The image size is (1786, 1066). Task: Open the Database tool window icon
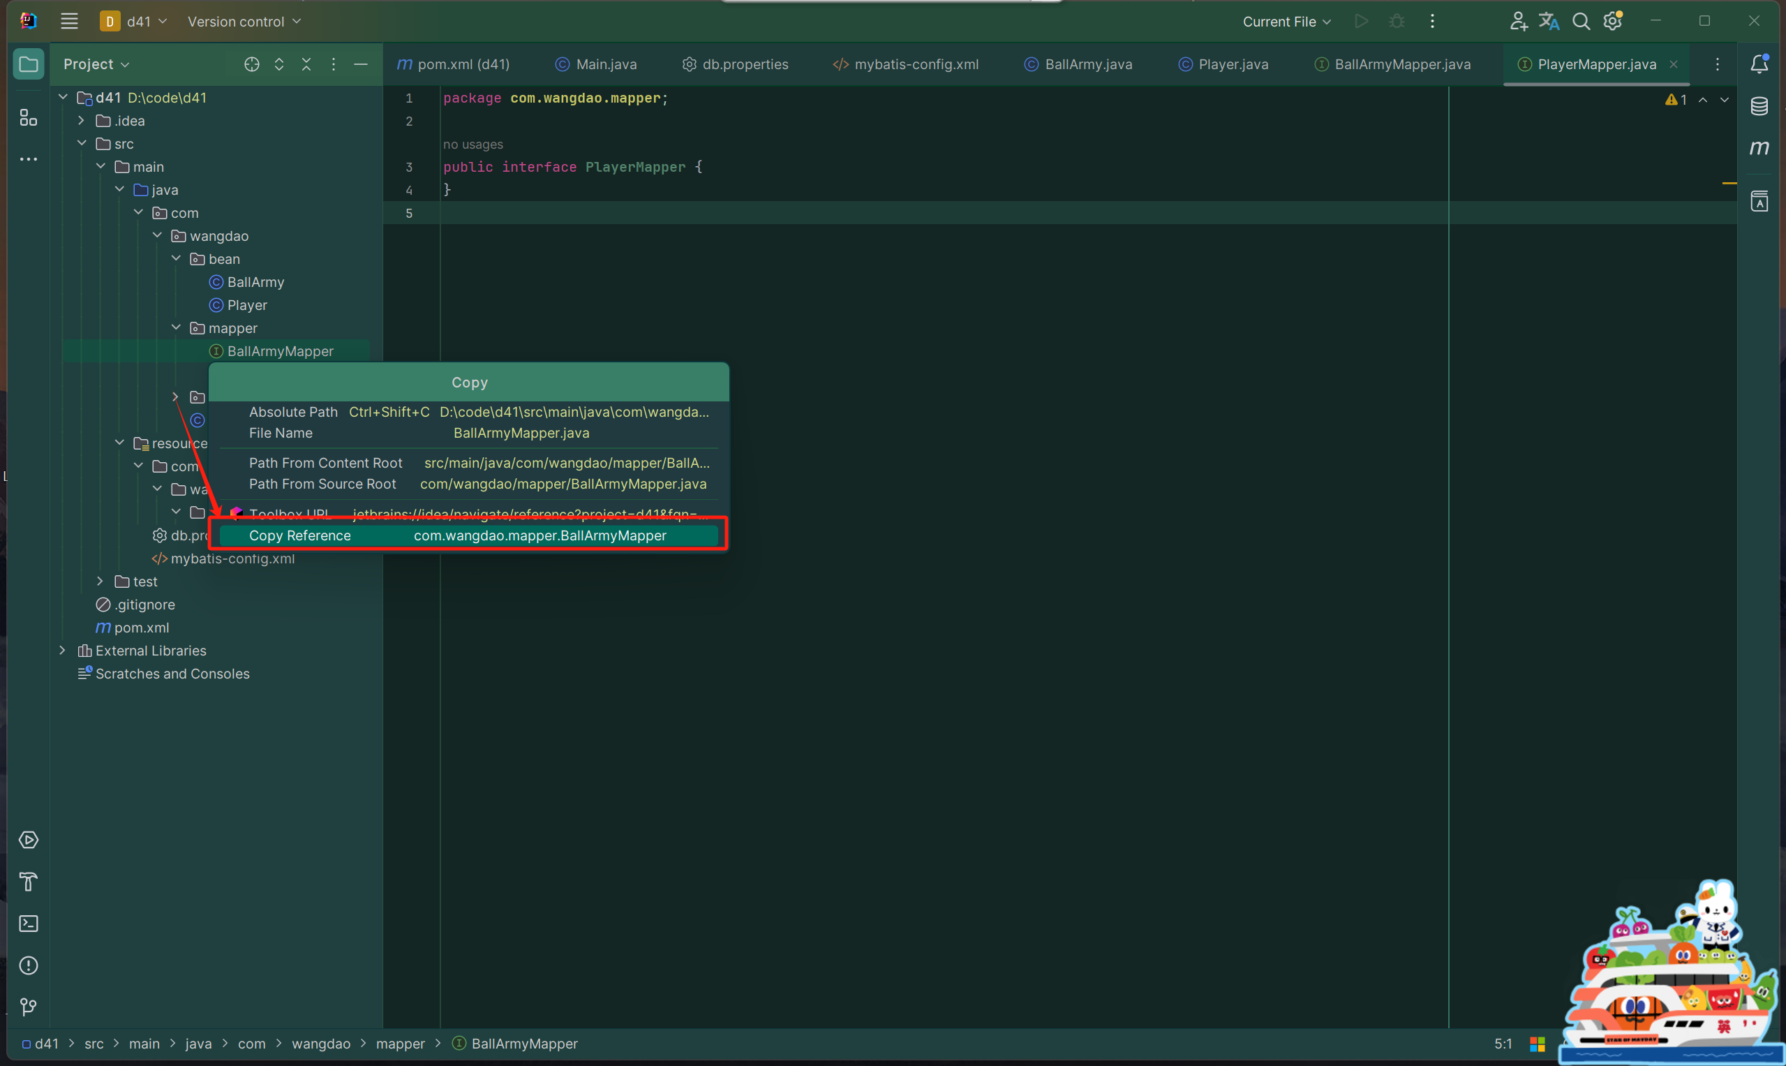pos(1759,106)
